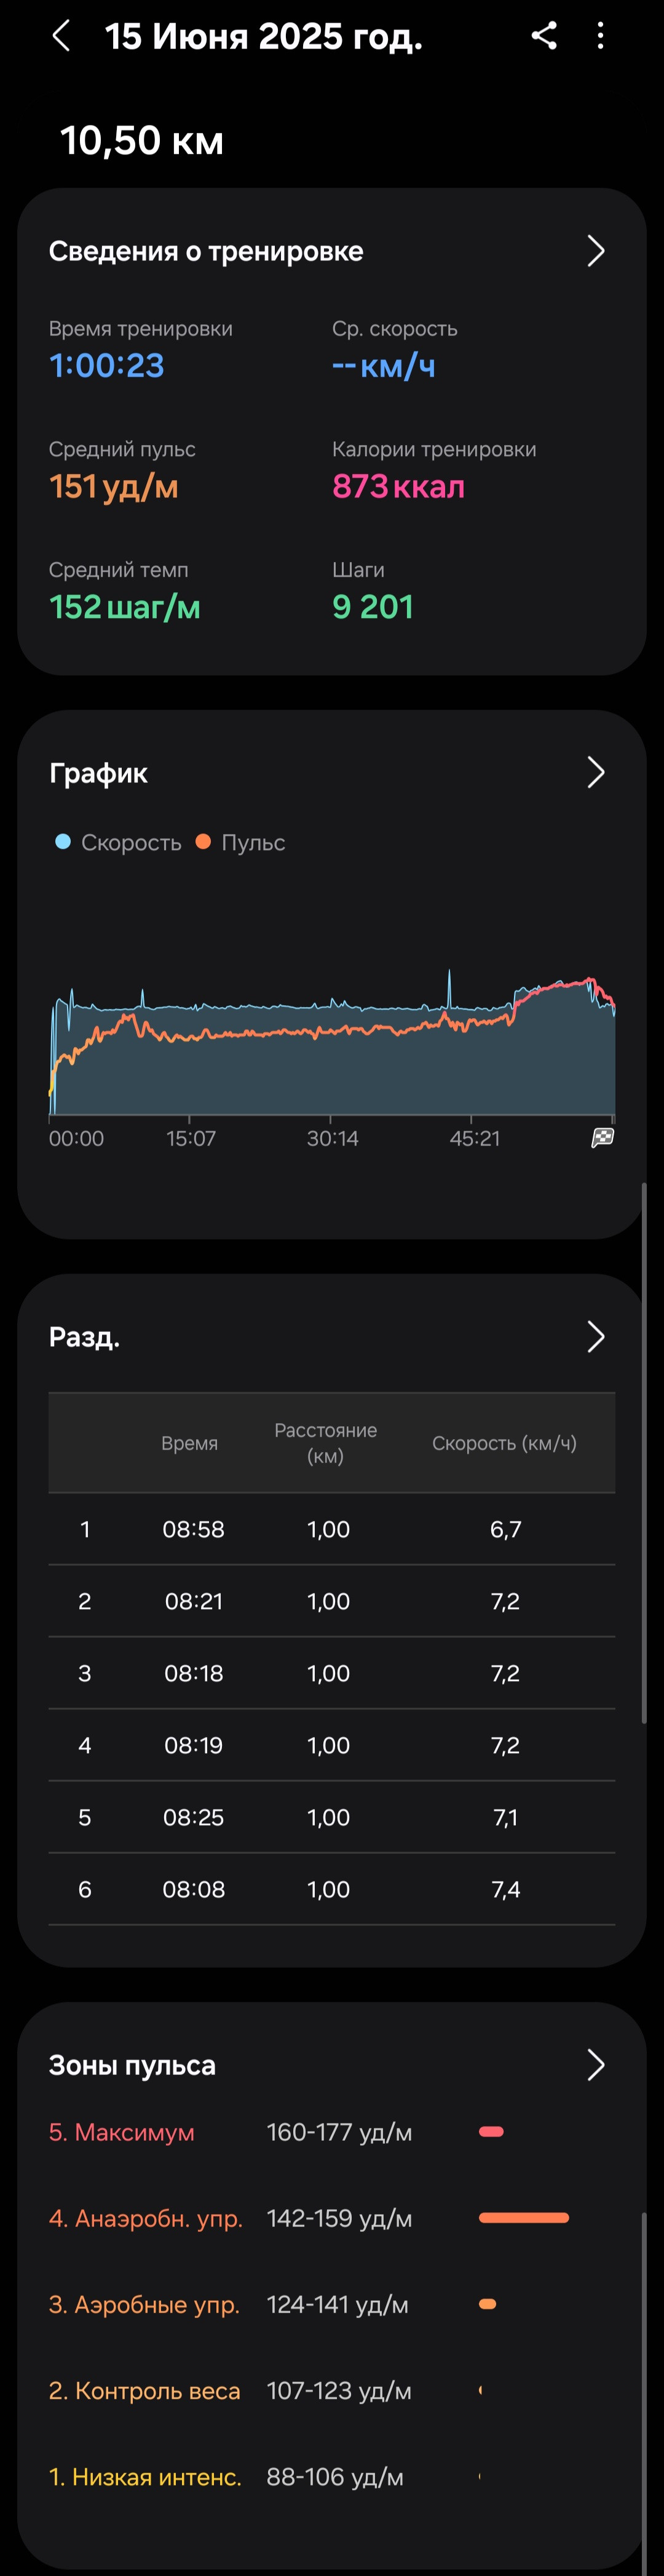The image size is (664, 2576).
Task: Expand Сведения о тренировке chevron
Action: (596, 251)
